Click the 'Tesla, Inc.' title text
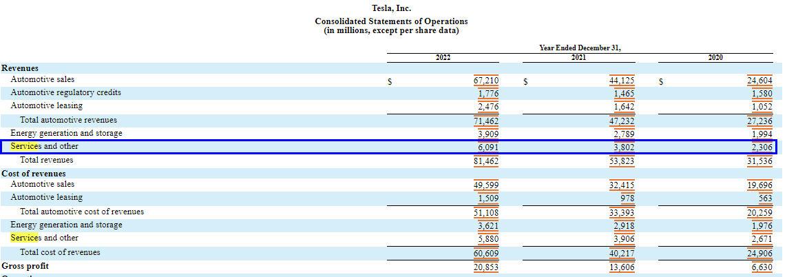Image resolution: width=787 pixels, height=277 pixels. (391, 8)
